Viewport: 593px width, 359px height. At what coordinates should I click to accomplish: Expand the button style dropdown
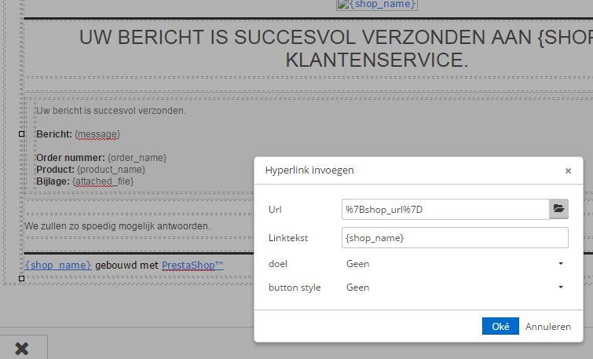point(455,288)
